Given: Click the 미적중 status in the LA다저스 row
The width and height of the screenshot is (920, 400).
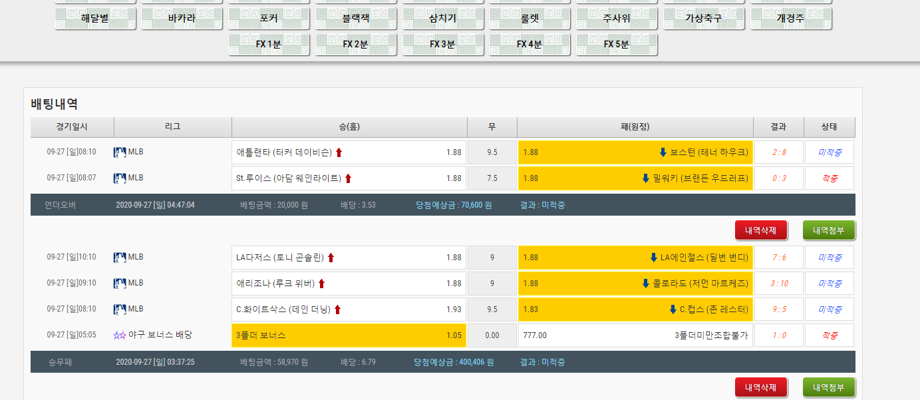Looking at the screenshot, I should point(829,258).
